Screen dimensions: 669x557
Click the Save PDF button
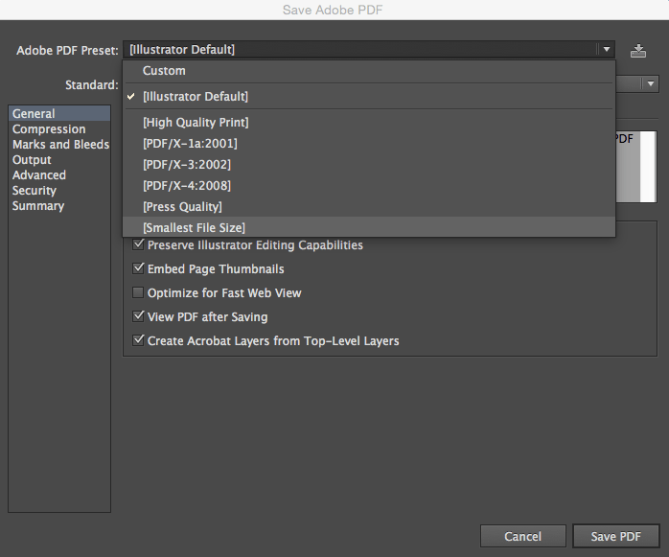pyautogui.click(x=615, y=536)
